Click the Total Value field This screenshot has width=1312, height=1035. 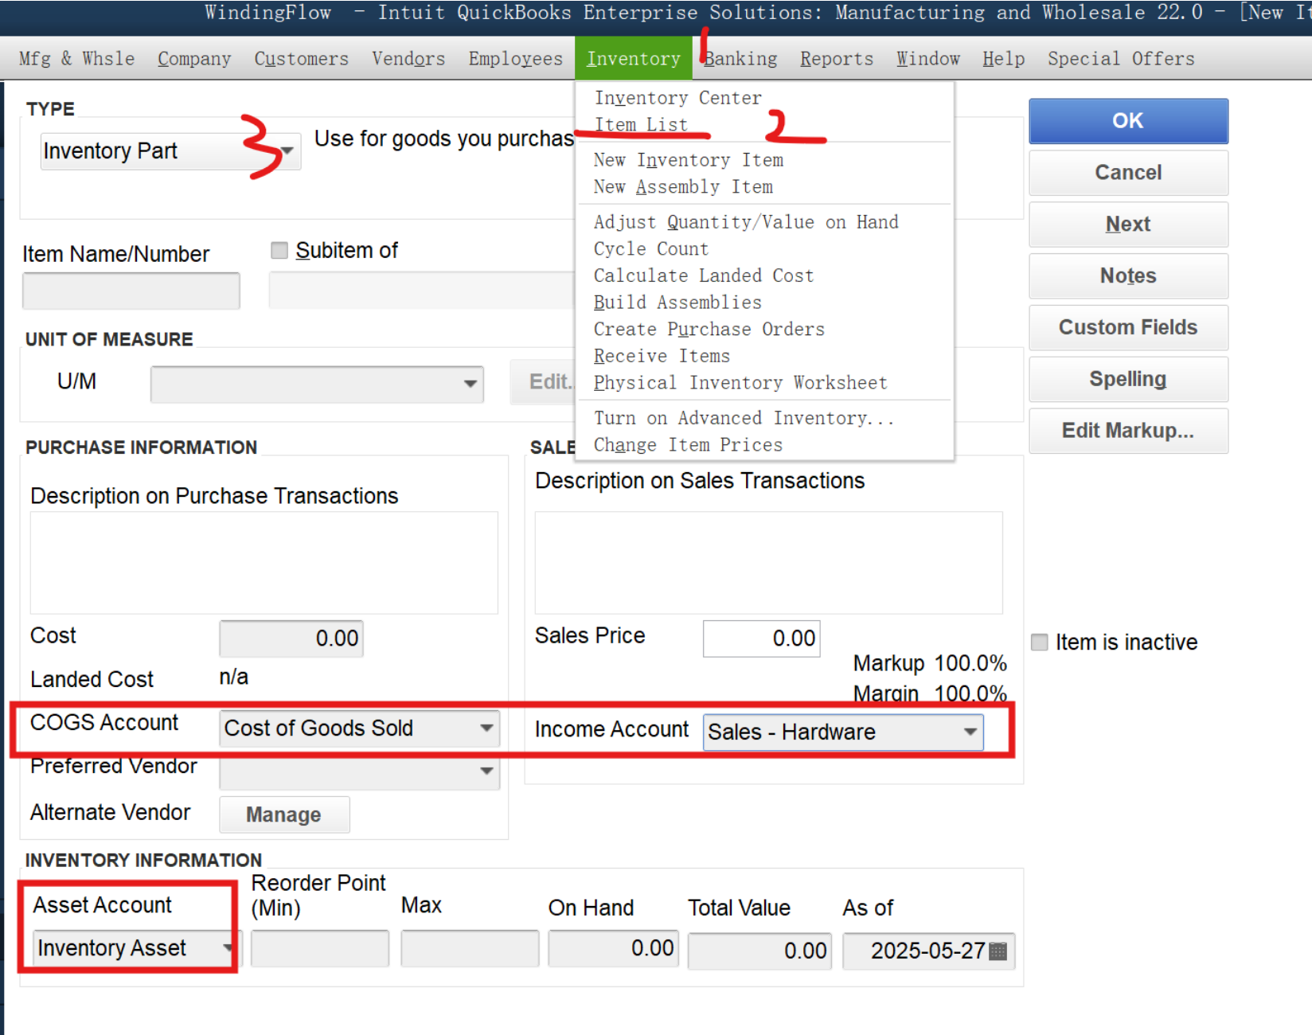[760, 951]
